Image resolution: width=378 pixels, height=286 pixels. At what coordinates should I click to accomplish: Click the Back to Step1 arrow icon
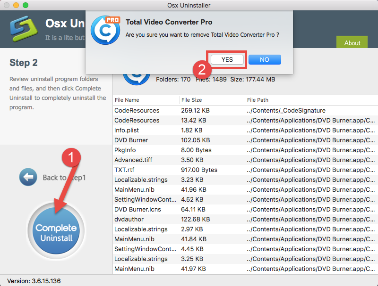tap(28, 177)
